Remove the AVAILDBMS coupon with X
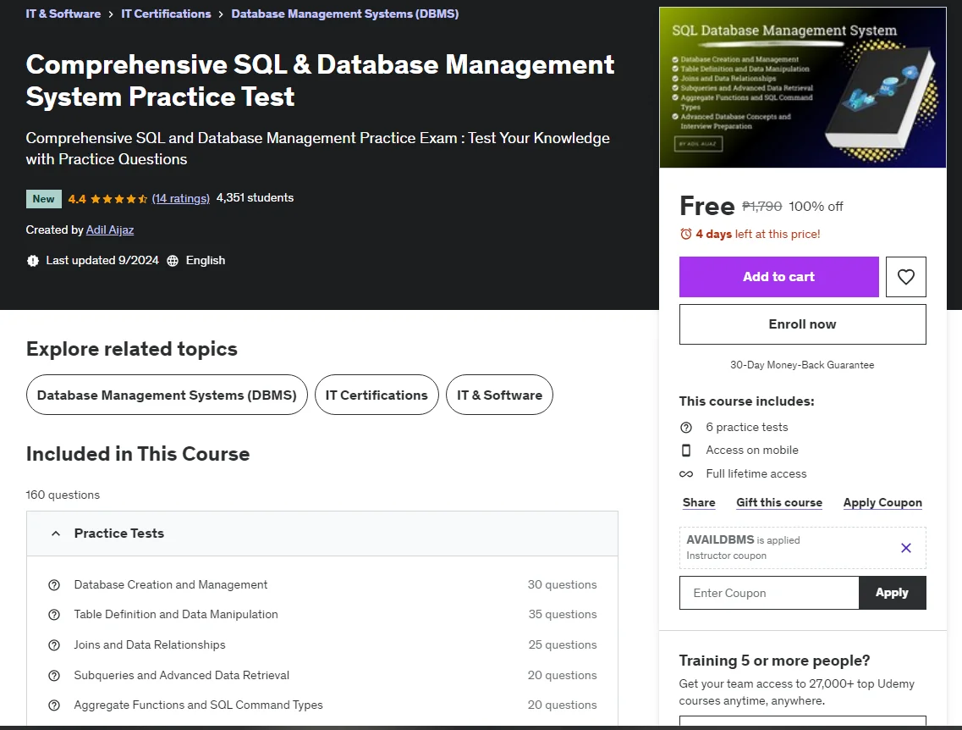Image resolution: width=962 pixels, height=730 pixels. coord(905,548)
